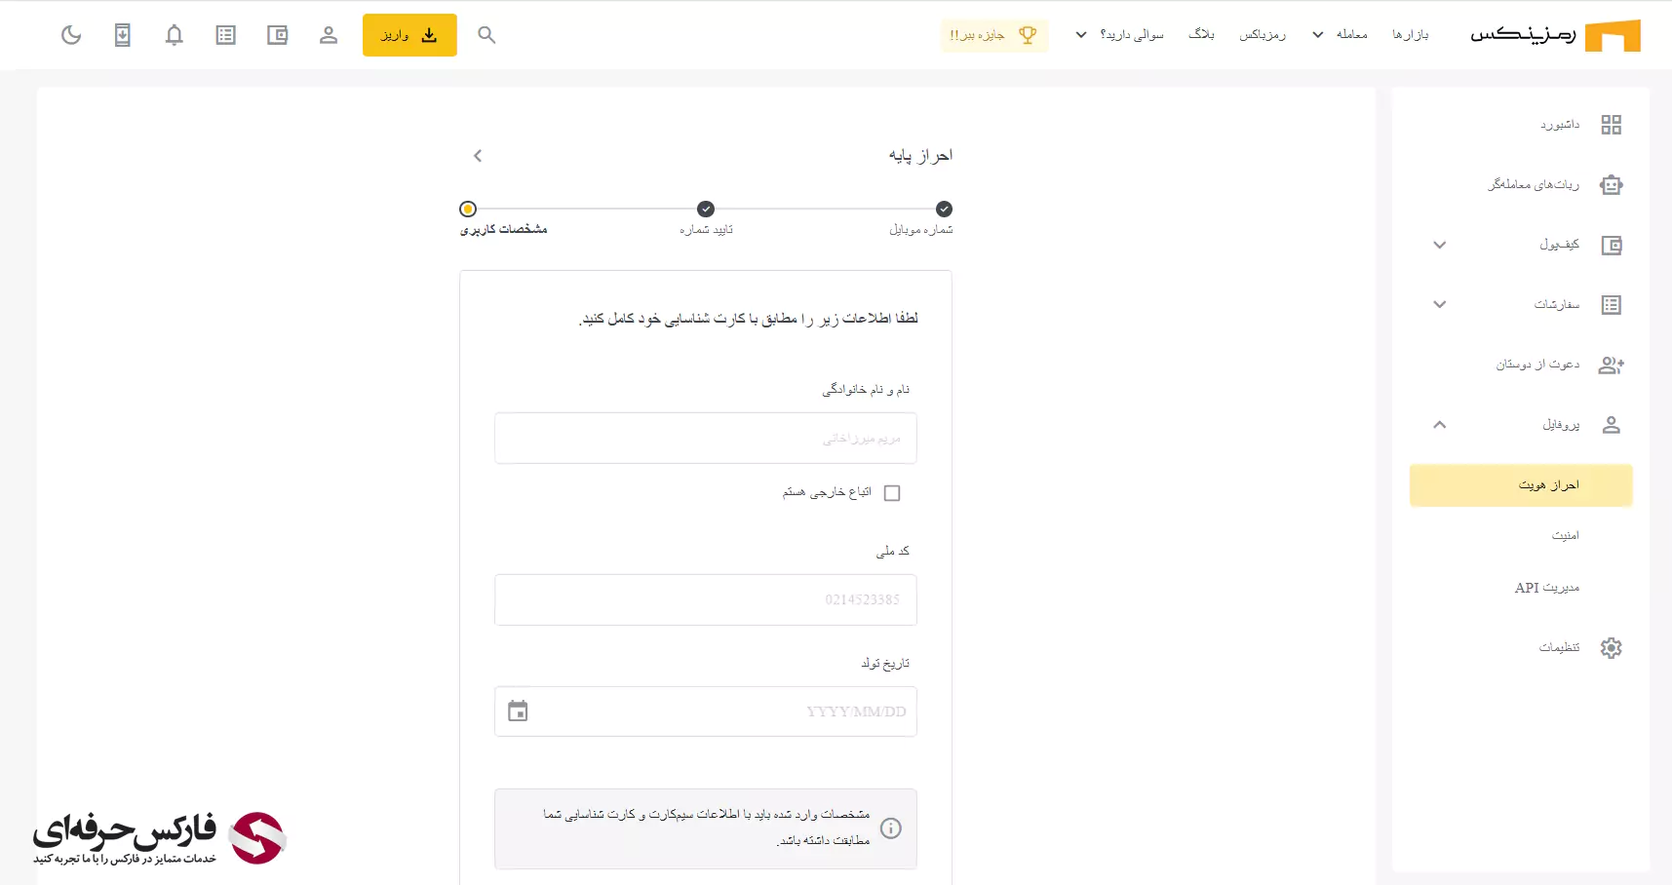Viewport: 1672px width, 885px height.
Task: Open داشبورد in the sidebar
Action: coord(1560,125)
